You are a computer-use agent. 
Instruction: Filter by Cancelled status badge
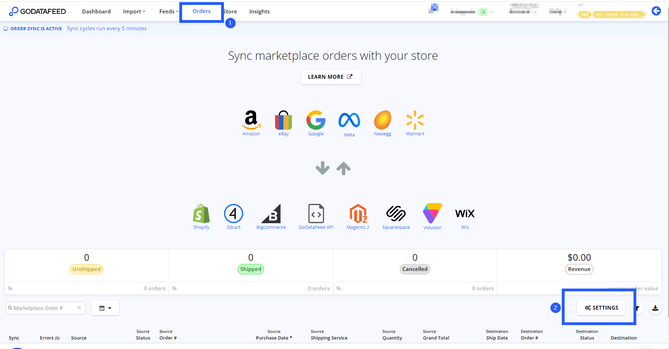coord(415,269)
